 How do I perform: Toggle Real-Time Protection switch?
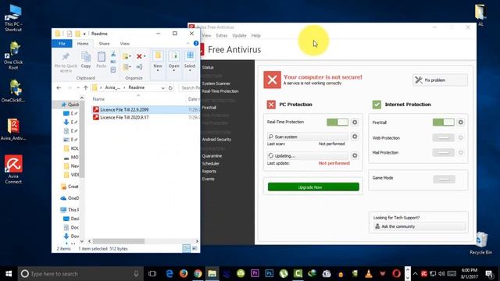coord(337,122)
